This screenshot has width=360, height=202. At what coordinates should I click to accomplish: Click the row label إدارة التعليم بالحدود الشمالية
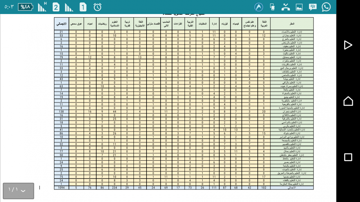coord(292,129)
